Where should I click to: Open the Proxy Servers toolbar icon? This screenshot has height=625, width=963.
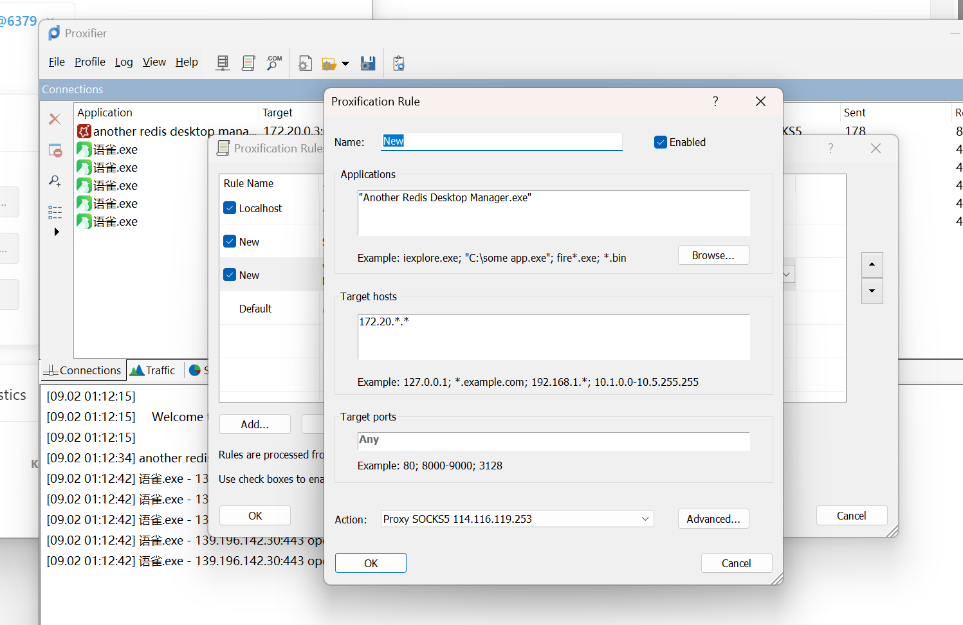223,62
